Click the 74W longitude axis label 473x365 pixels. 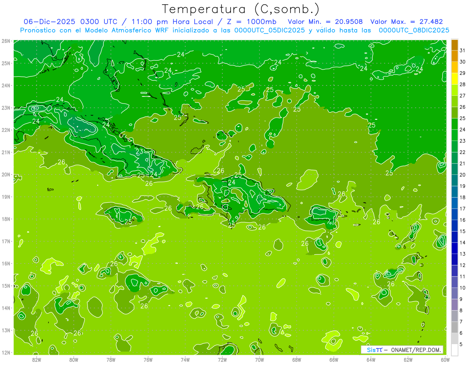point(185,359)
